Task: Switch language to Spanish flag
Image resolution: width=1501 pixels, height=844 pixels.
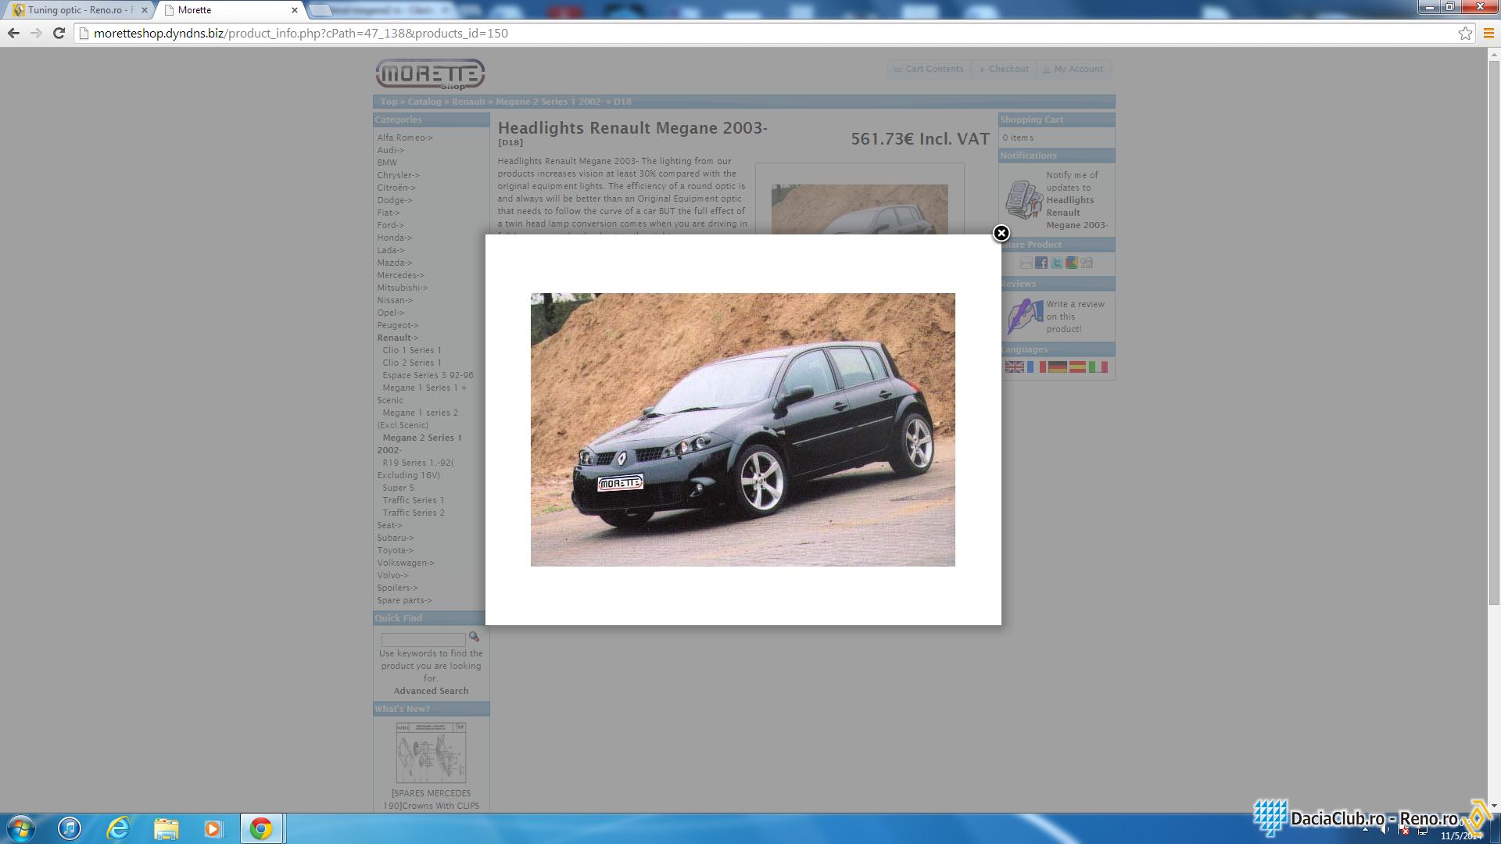Action: 1077,367
